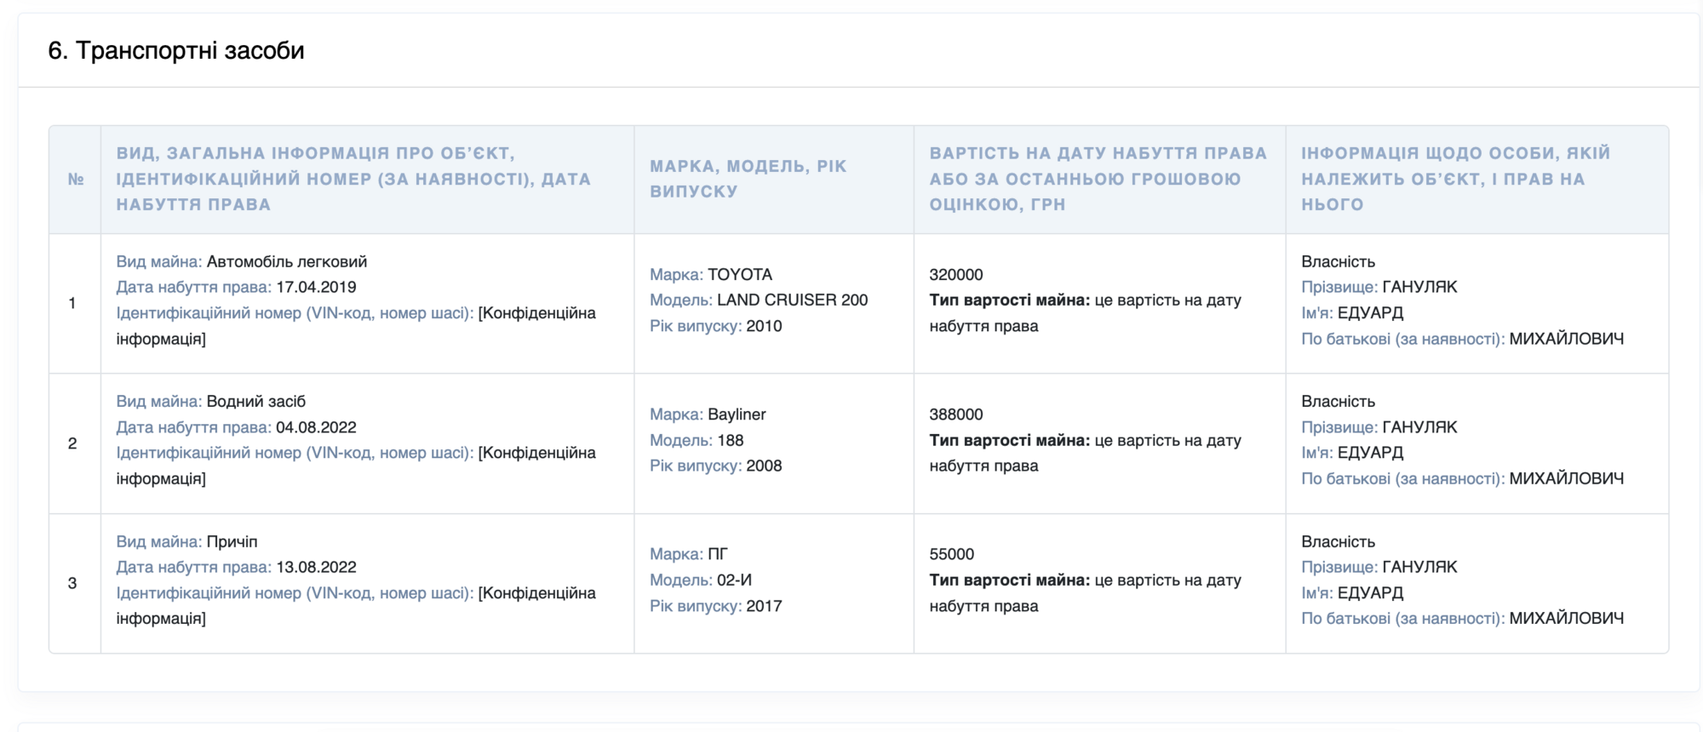Click the "Вартість на дату набуття права" header
Image resolution: width=1703 pixels, height=732 pixels.
[x=1098, y=179]
